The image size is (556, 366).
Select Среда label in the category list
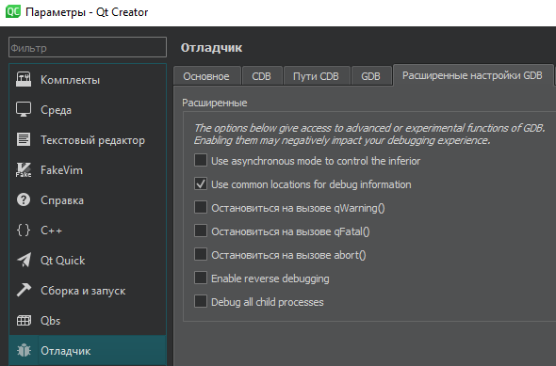click(x=56, y=110)
